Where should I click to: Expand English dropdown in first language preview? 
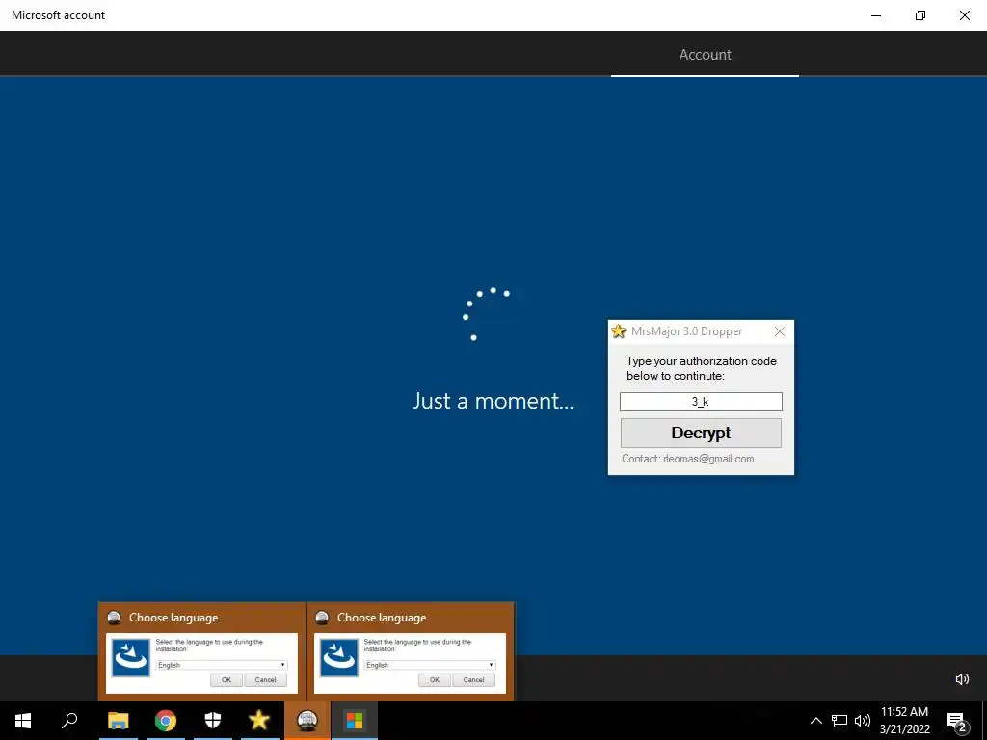[222, 665]
